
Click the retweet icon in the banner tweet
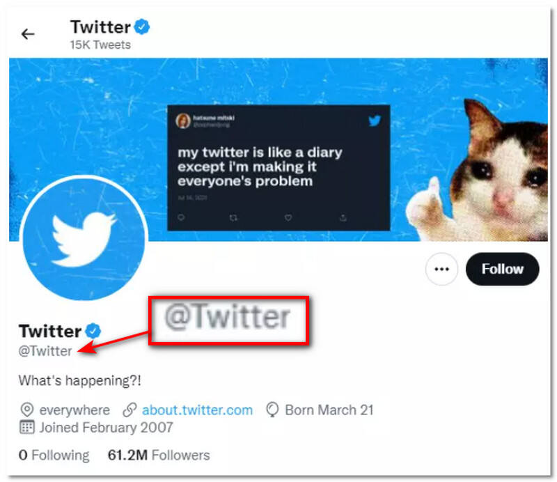pos(233,217)
